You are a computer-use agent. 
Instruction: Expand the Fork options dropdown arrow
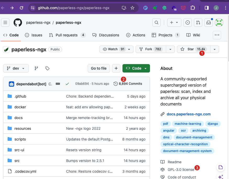(170, 49)
